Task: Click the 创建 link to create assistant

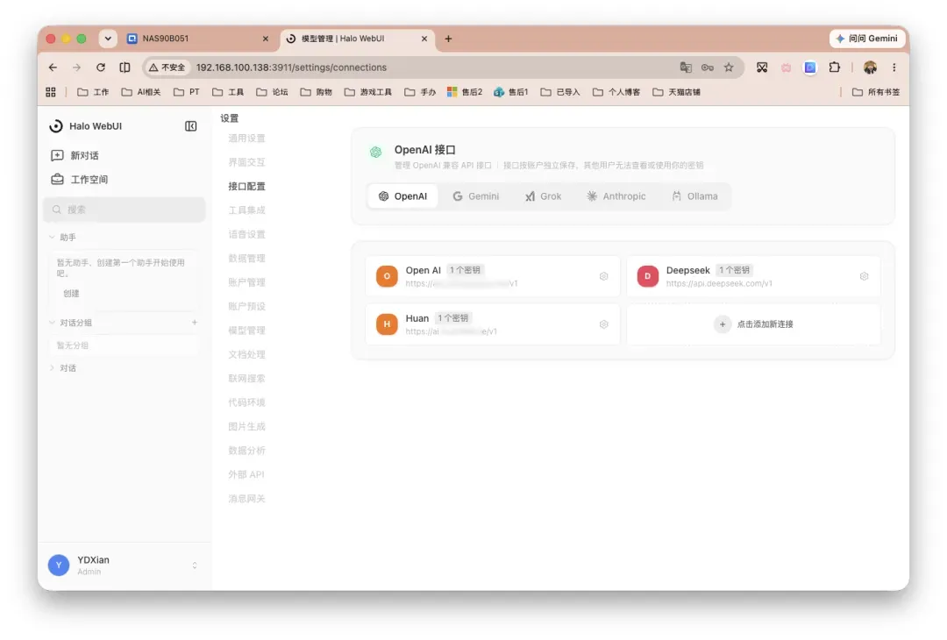Action: 71,294
